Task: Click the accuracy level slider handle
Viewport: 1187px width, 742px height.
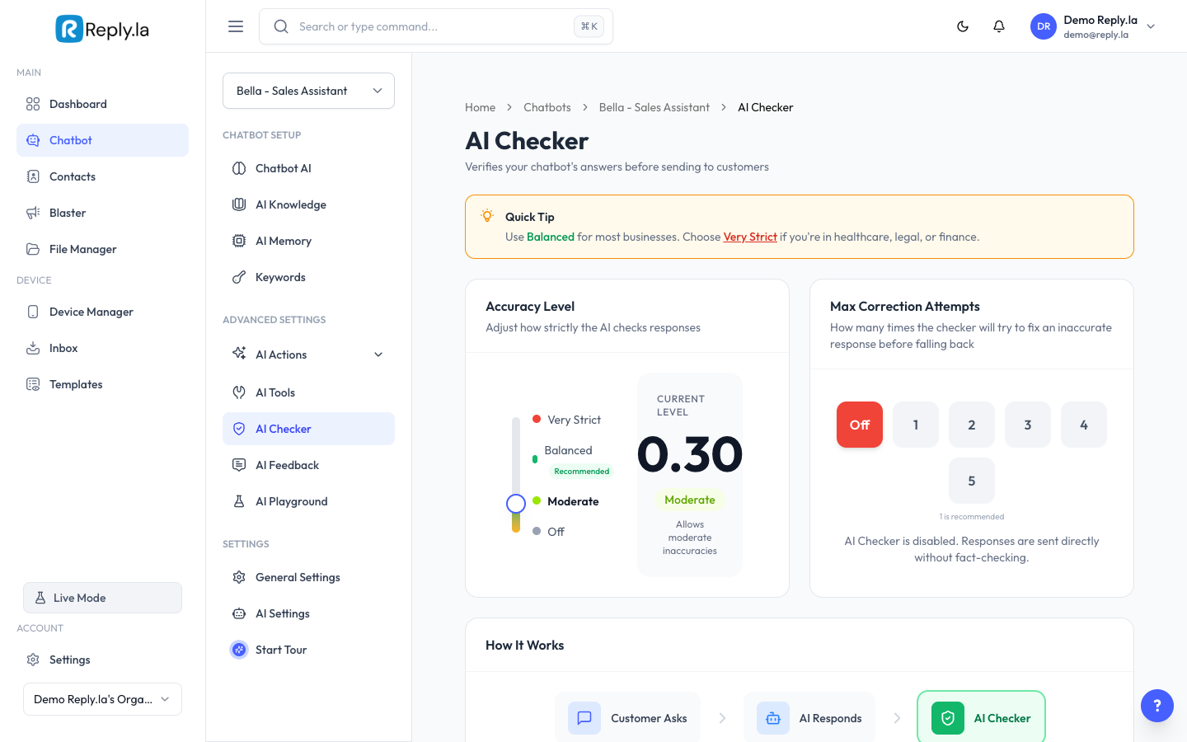Action: coord(516,504)
